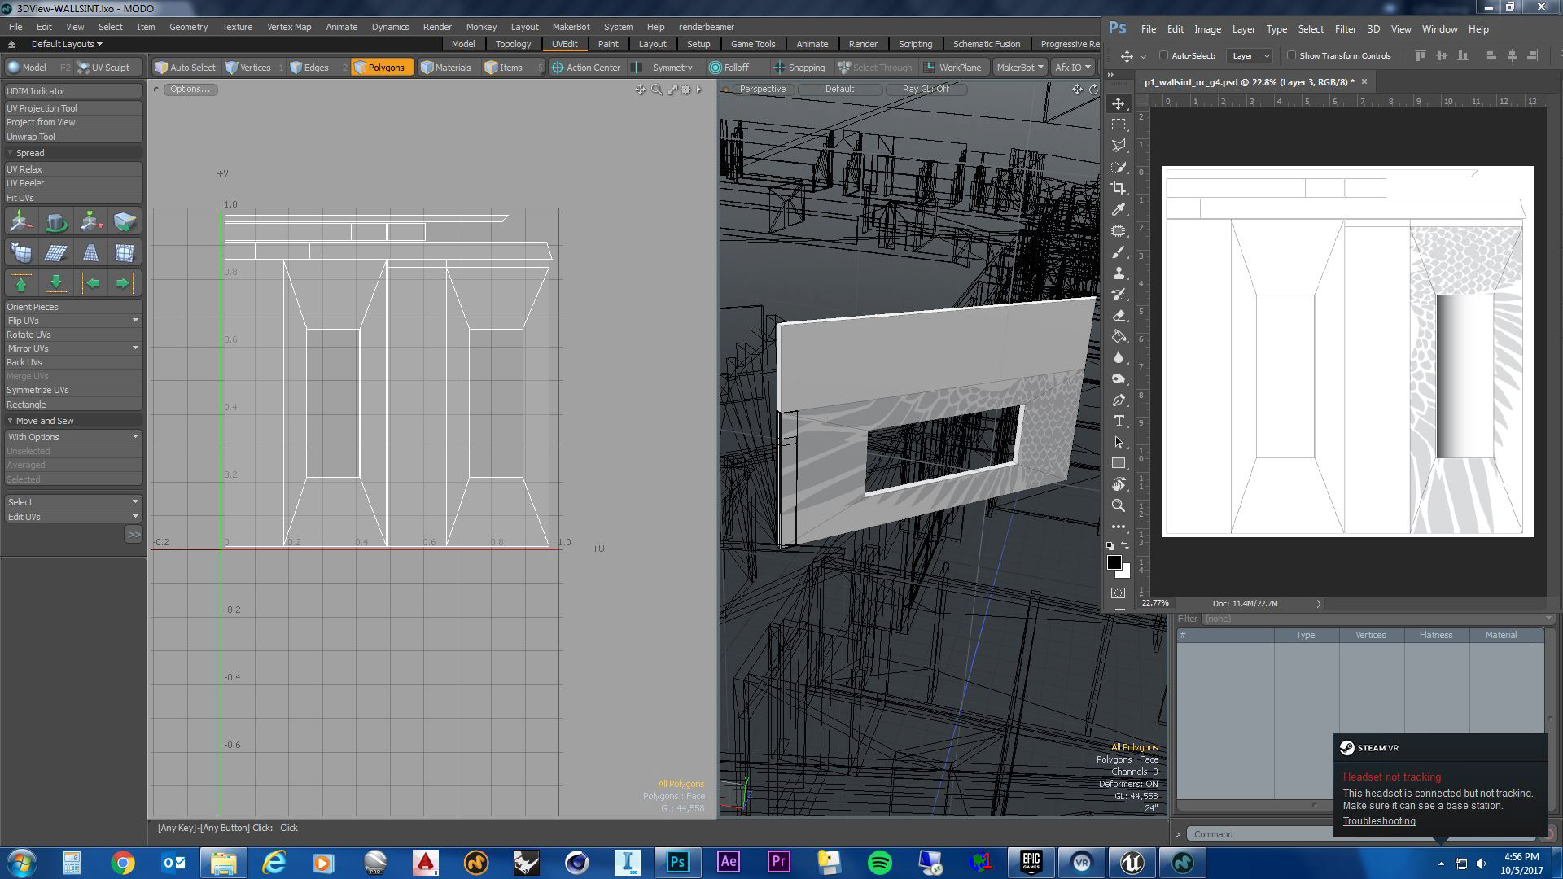Select the Zoom tool in Photoshop
Image resolution: width=1563 pixels, height=879 pixels.
pyautogui.click(x=1119, y=505)
